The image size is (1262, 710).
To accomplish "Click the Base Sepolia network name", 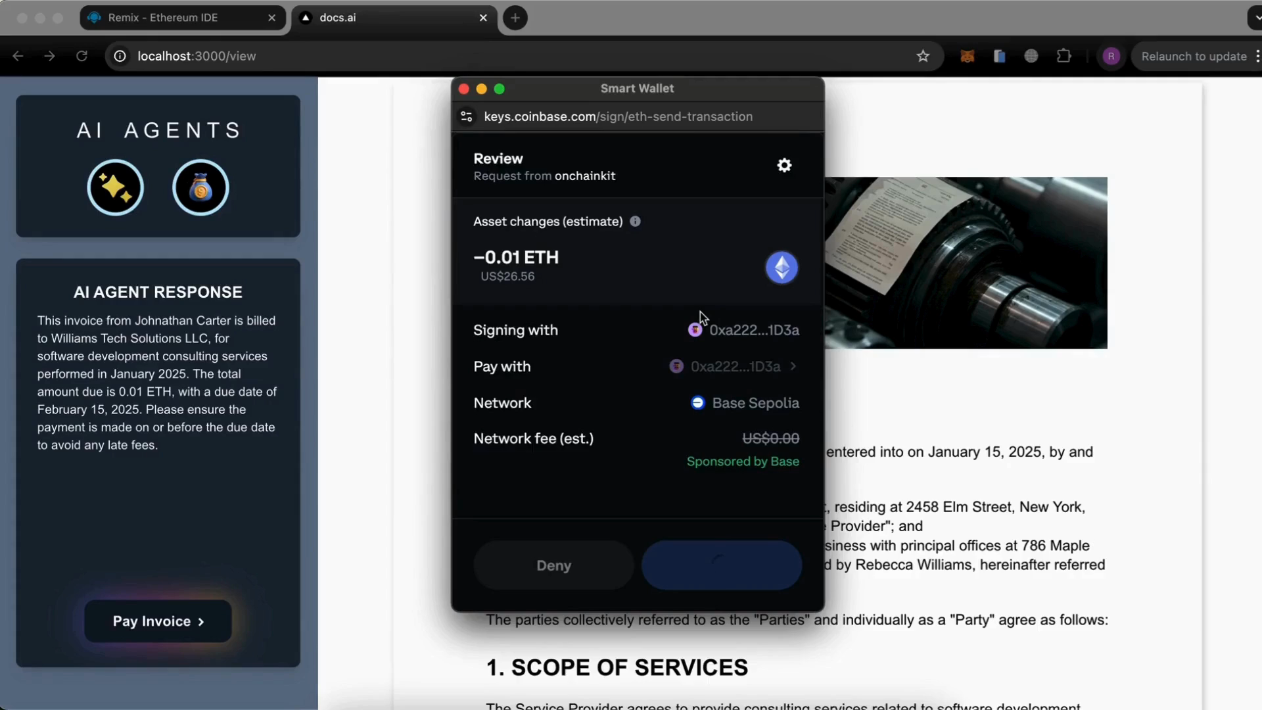I will pyautogui.click(x=756, y=403).
